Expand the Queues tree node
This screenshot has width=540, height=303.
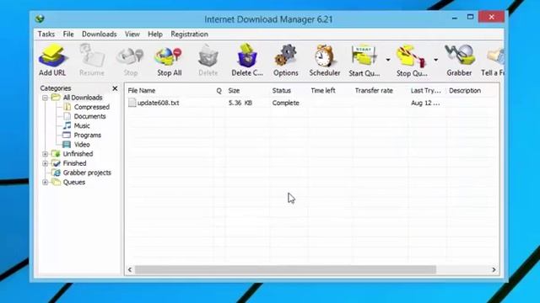[45, 182]
